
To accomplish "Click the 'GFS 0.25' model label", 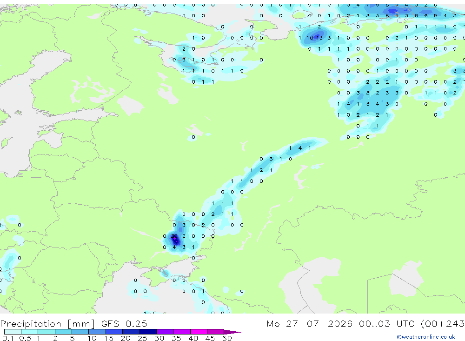I will [124, 324].
